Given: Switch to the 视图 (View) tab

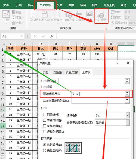Looking at the screenshot, I should click(95, 5).
